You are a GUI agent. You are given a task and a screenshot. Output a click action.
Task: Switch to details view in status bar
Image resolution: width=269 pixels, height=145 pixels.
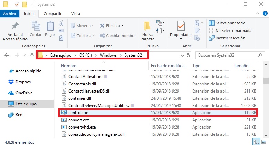[x=256, y=142]
